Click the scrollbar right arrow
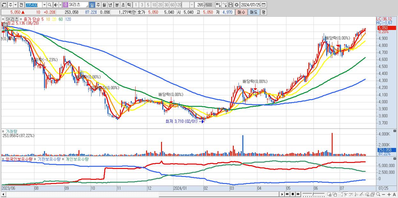Screen dimensions: 398x198 point(282,194)
